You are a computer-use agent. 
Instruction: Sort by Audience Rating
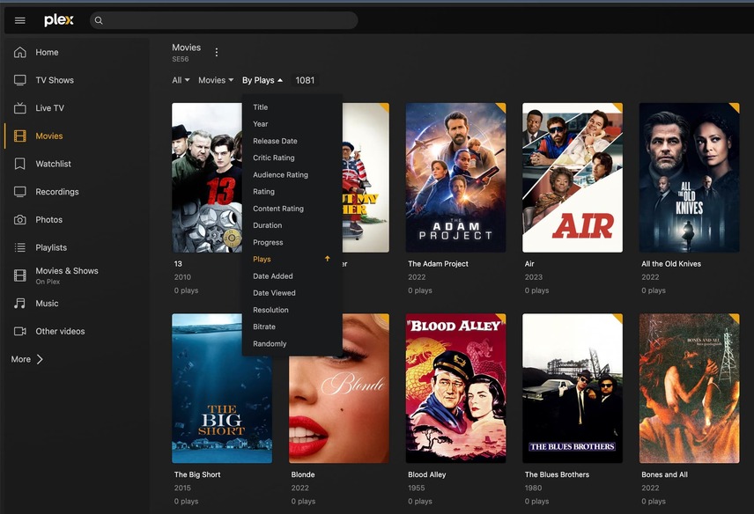point(280,175)
